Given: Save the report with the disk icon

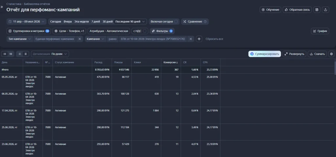Looking at the screenshot, I should (317, 10).
